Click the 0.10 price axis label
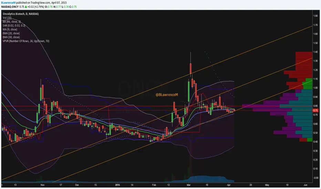The height and width of the screenshot is (189, 321). [x=315, y=169]
